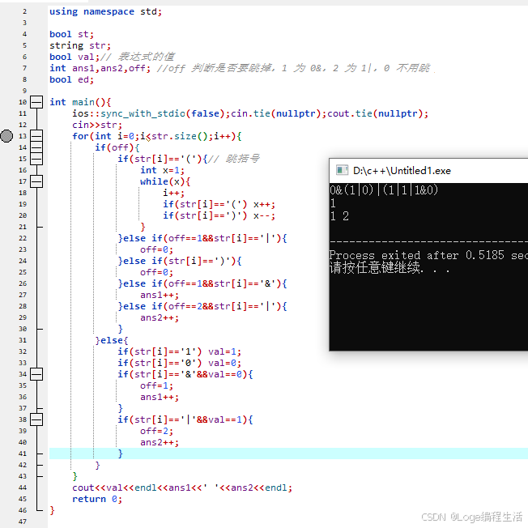Screen dimensions: 528x528
Task: Click the 'bool st;' declaration
Action: (x=71, y=34)
